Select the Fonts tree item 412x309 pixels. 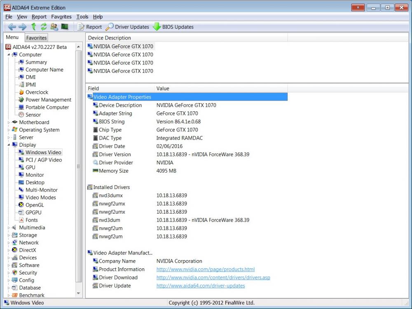pos(32,220)
